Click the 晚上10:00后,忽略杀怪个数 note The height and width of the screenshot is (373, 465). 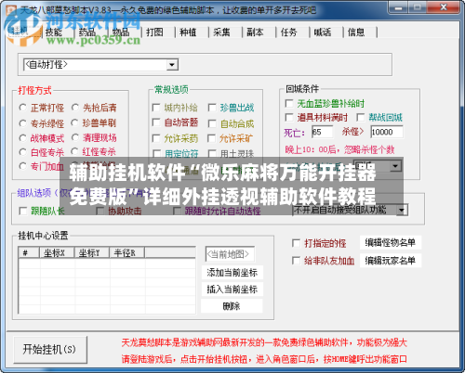tap(339, 149)
